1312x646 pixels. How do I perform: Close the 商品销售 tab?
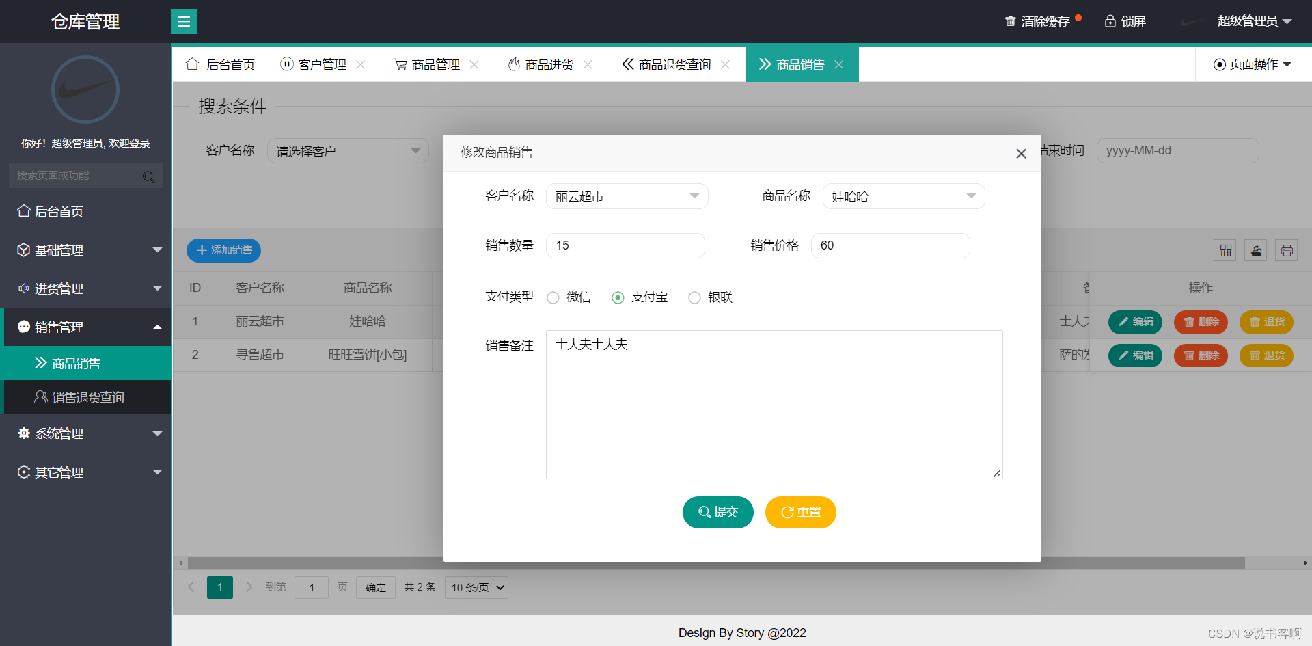coord(839,64)
